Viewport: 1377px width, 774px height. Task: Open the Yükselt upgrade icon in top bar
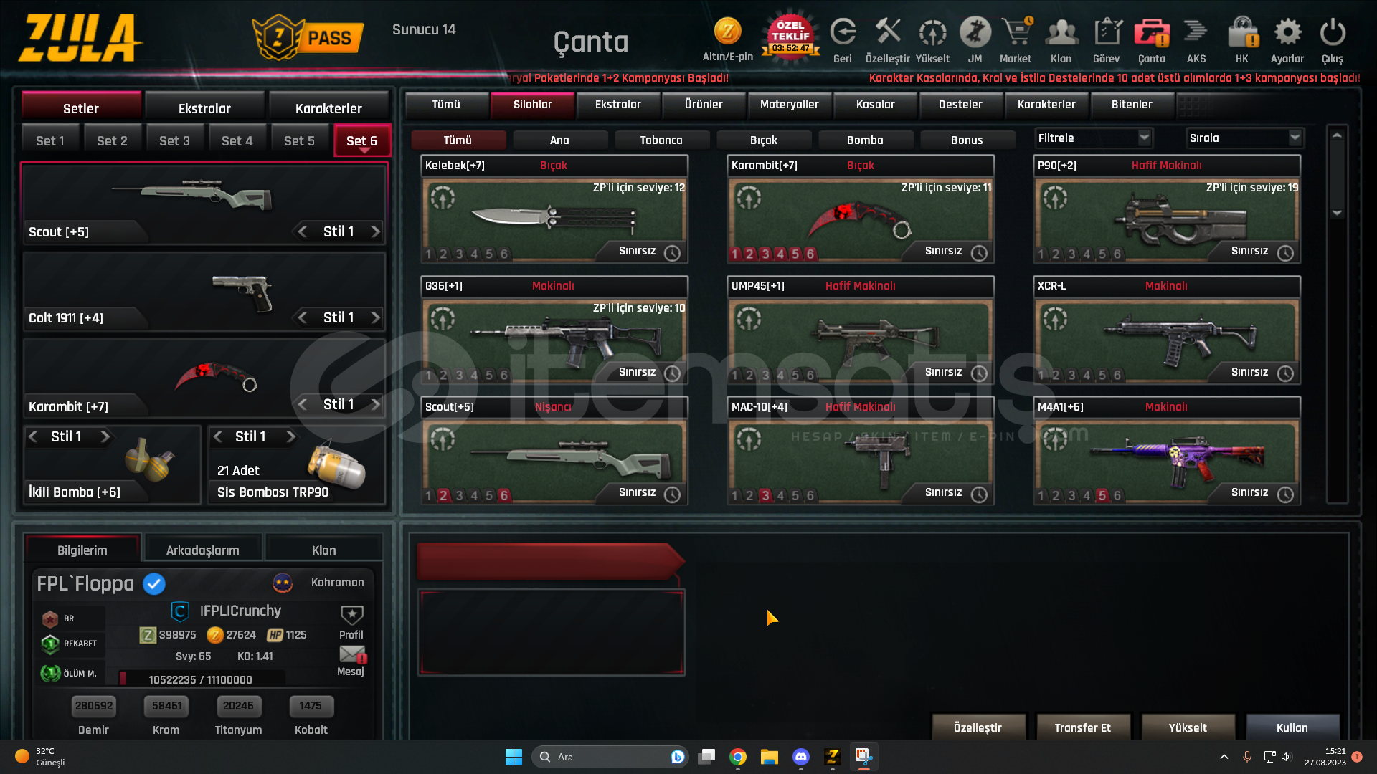point(932,32)
